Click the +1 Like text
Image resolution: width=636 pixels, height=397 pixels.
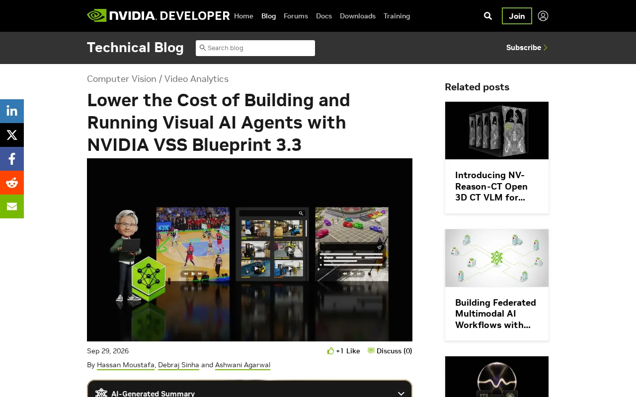[x=348, y=351]
